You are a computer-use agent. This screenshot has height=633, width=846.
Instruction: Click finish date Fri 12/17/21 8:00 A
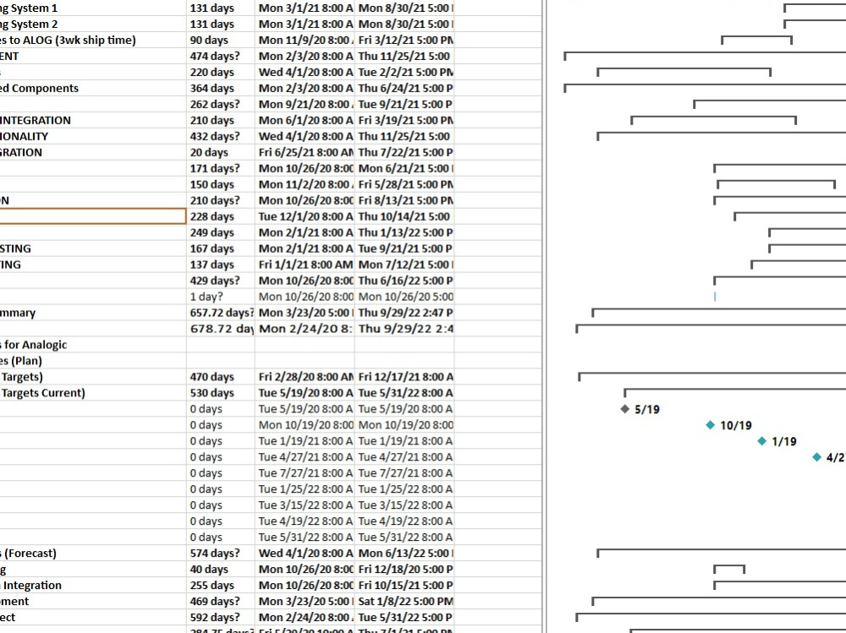406,377
